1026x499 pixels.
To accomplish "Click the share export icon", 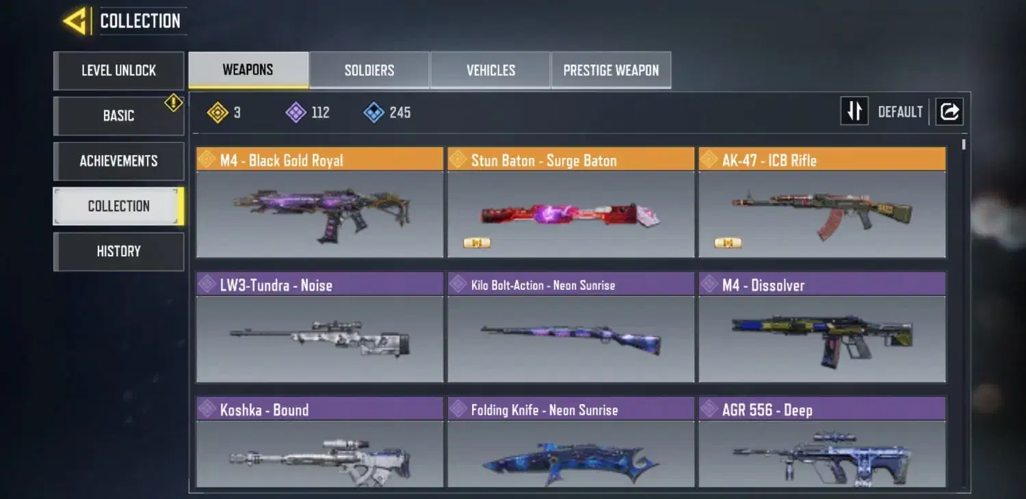I will (x=949, y=111).
